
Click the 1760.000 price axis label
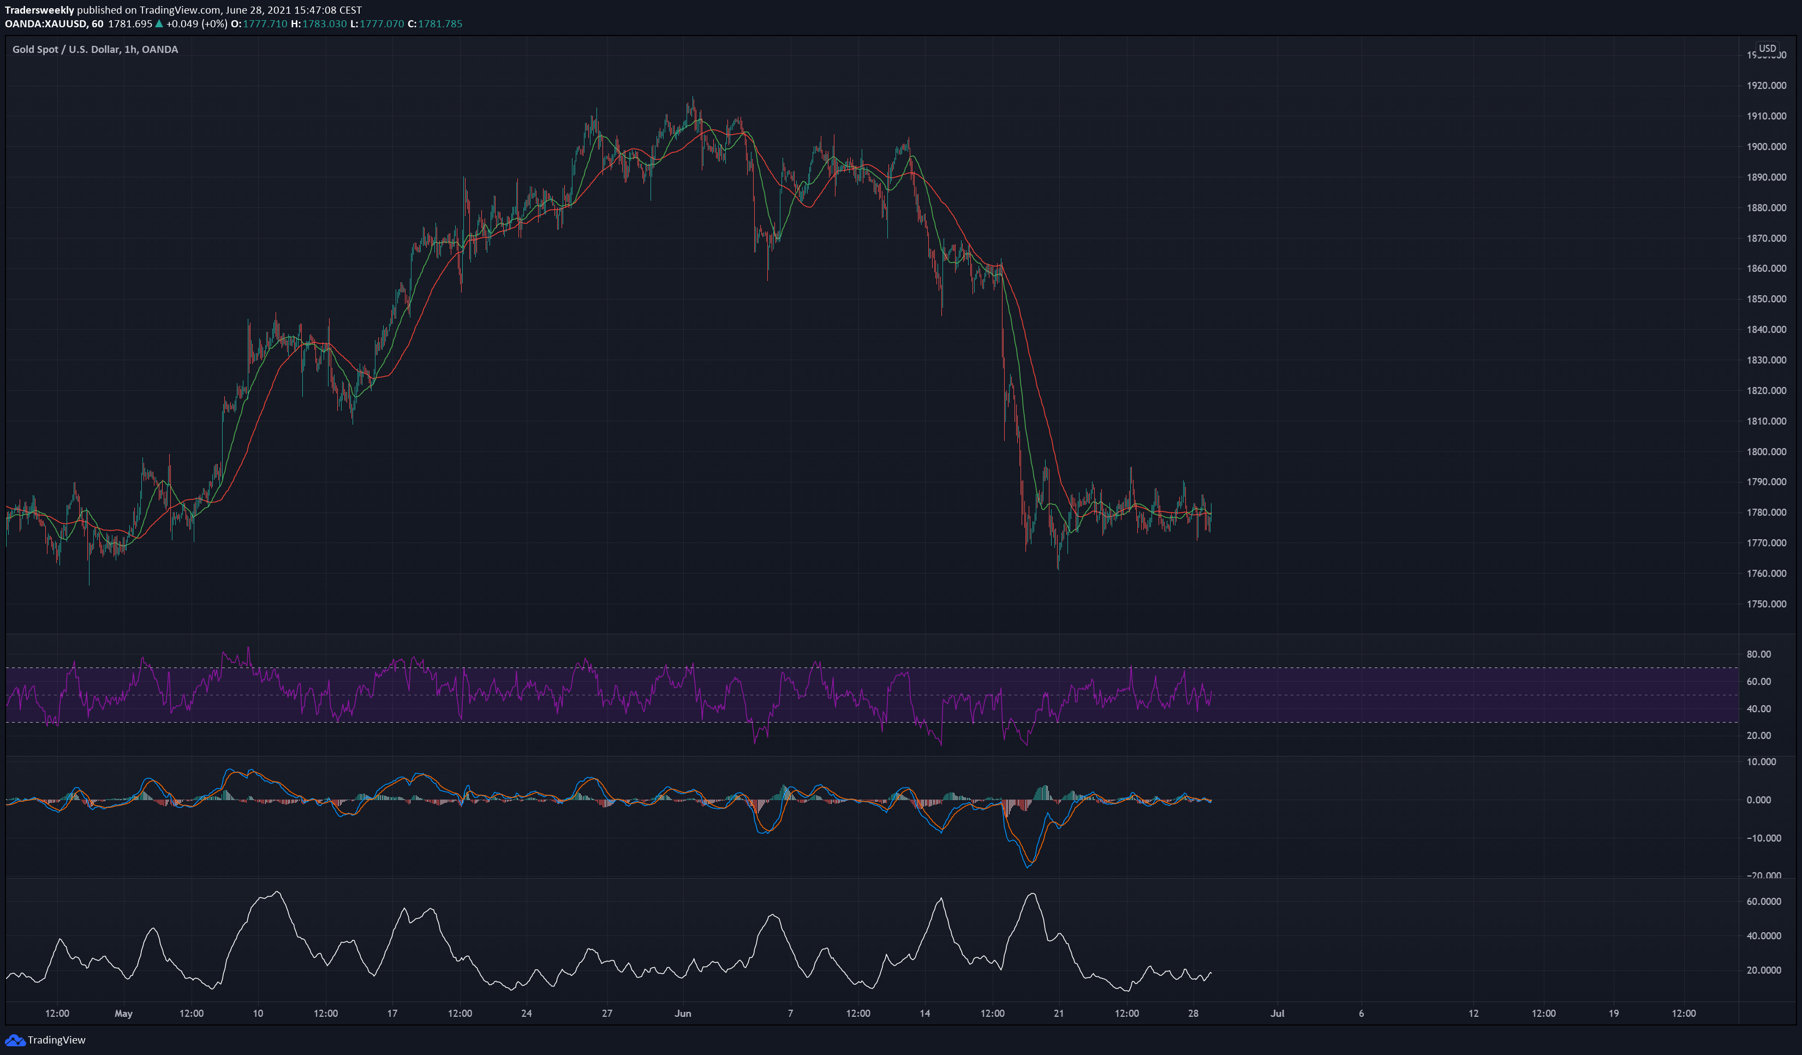[1766, 574]
